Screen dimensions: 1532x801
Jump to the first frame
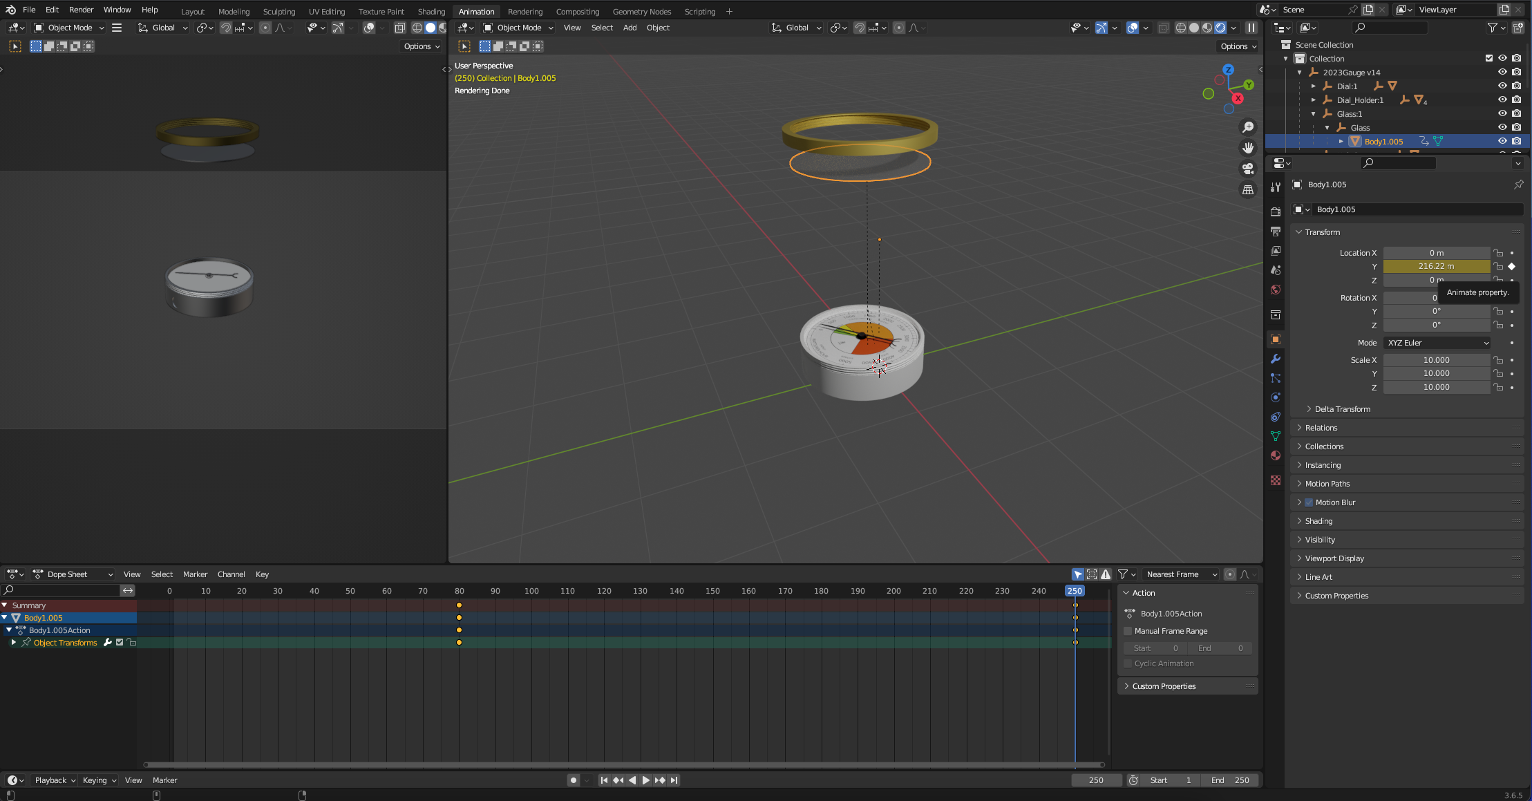tap(604, 780)
